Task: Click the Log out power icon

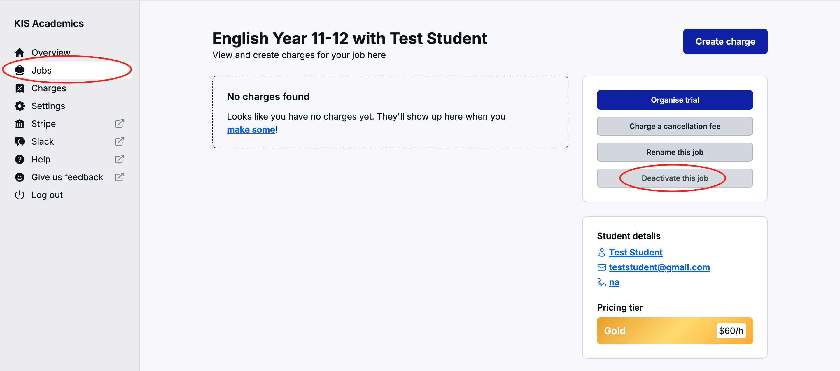Action: (20, 195)
